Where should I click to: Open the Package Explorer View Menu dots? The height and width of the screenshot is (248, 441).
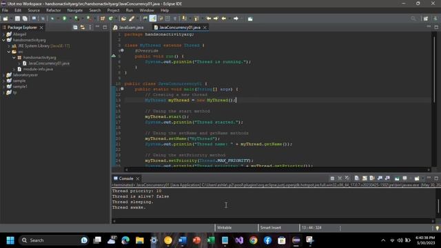[x=90, y=28]
